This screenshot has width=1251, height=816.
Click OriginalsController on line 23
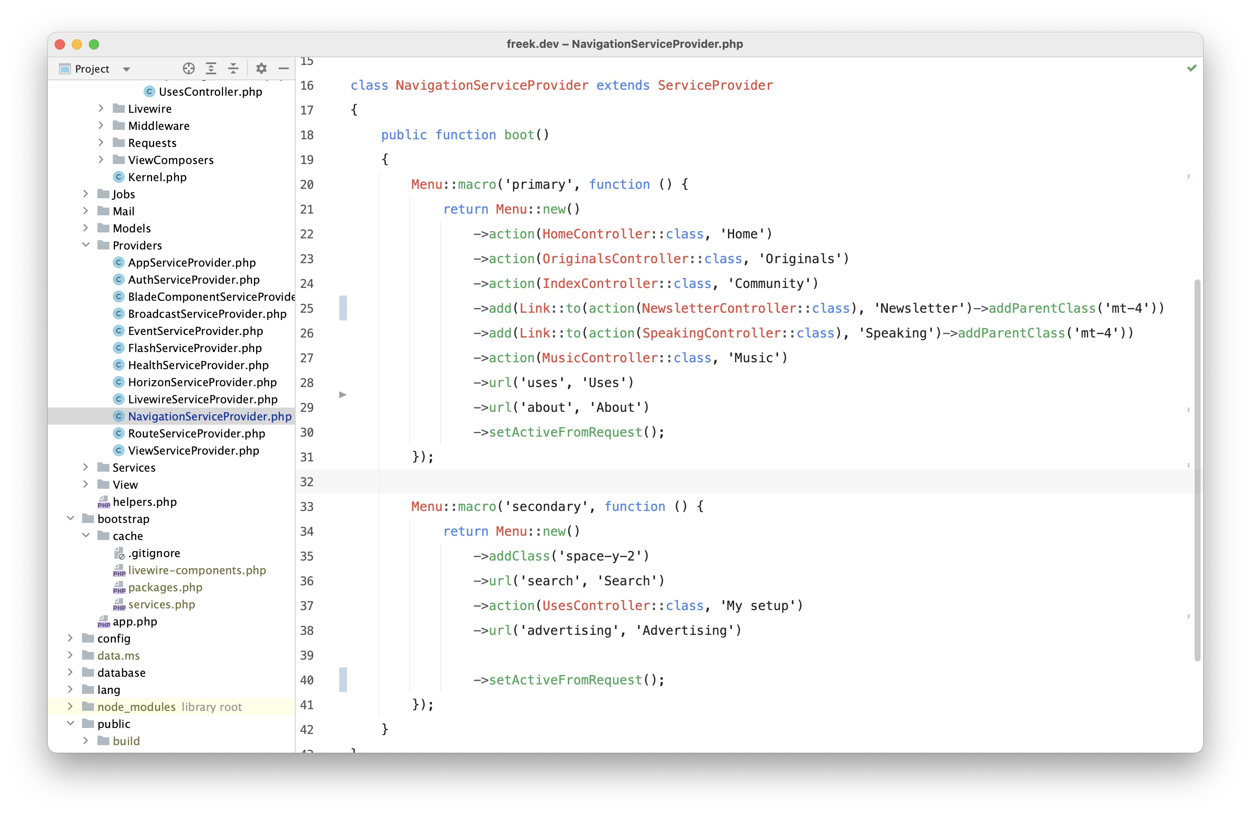click(x=615, y=258)
